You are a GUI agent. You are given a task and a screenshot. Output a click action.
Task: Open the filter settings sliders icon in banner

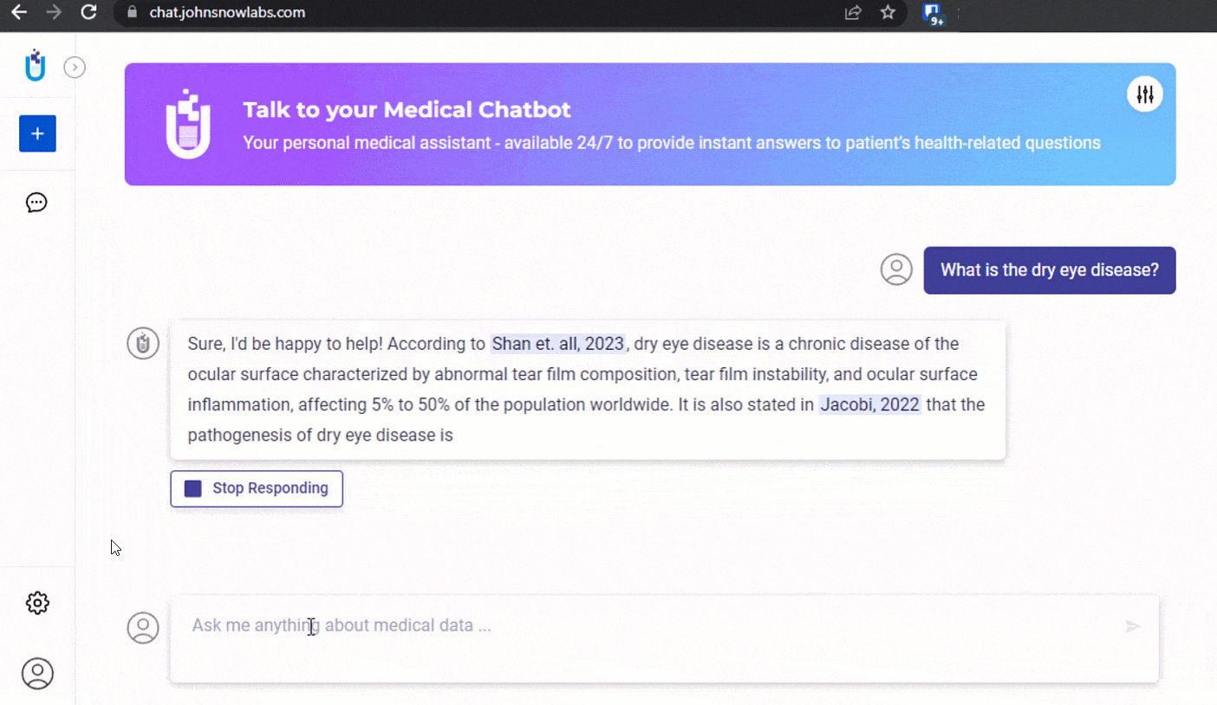coord(1144,94)
